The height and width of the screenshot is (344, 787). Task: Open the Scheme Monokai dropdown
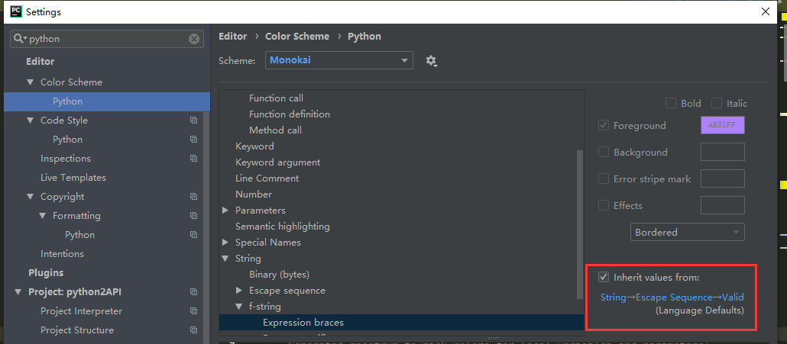coord(339,60)
